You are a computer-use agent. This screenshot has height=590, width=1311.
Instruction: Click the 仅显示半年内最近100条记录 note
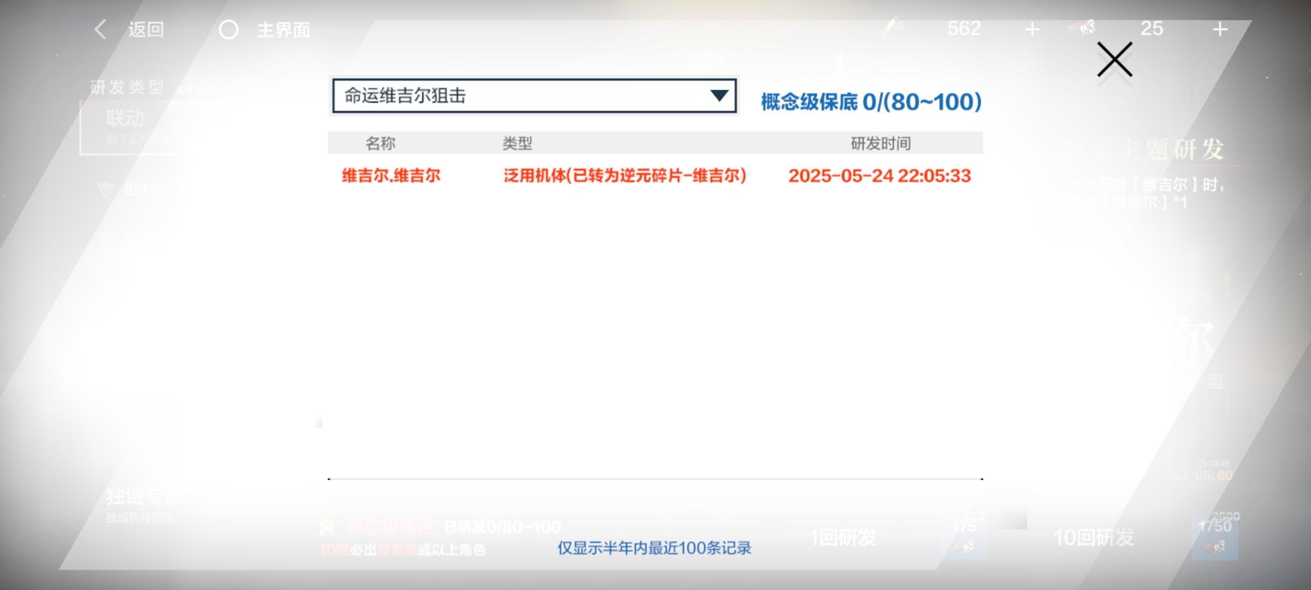pyautogui.click(x=654, y=548)
